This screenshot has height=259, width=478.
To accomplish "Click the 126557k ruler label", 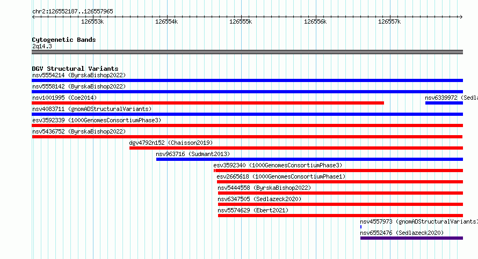I will (x=389, y=21).
